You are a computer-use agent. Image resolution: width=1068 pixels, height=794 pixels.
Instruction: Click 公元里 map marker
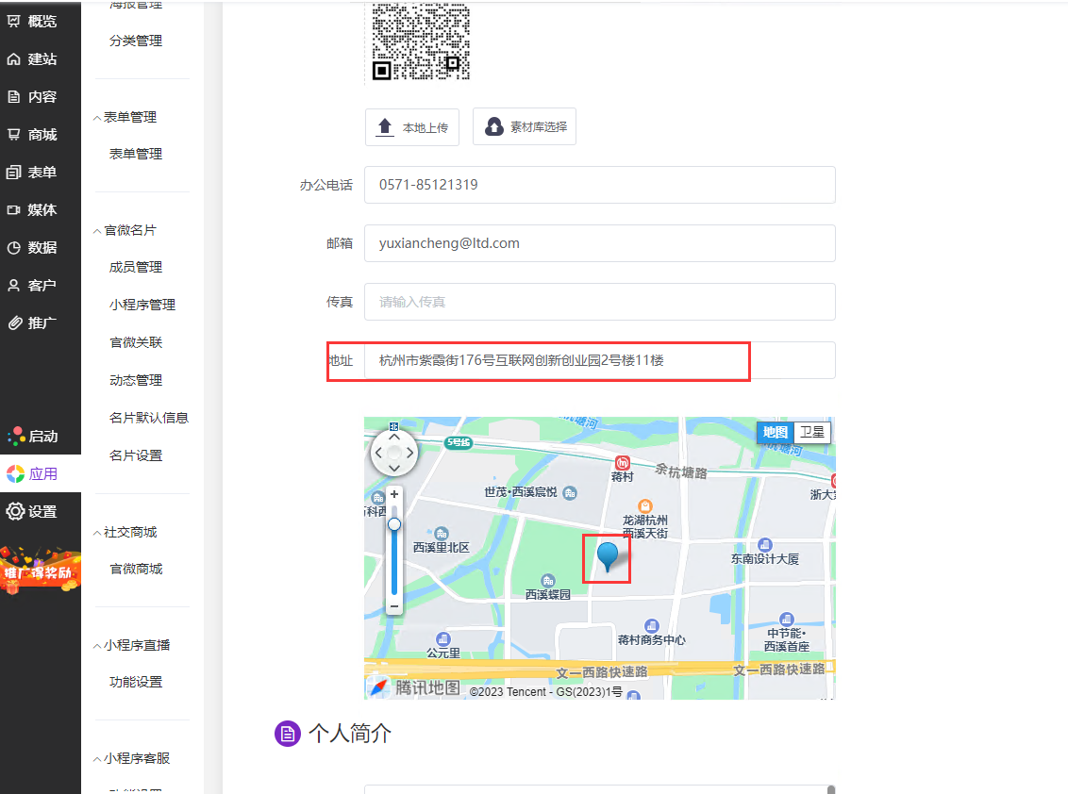443,638
